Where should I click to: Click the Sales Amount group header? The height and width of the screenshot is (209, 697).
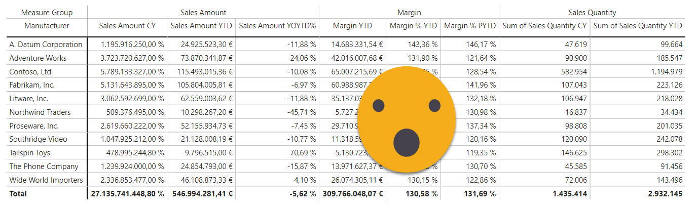[x=203, y=13]
